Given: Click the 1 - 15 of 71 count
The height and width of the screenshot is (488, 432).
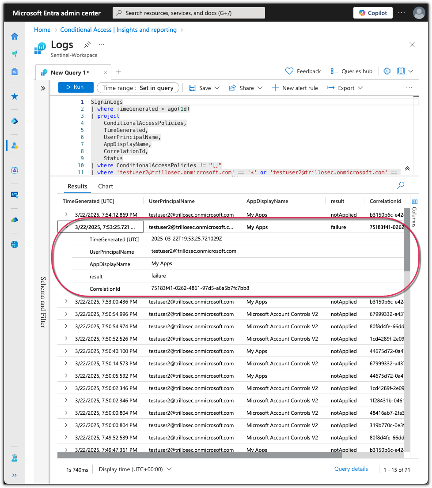Looking at the screenshot, I should coord(397,469).
